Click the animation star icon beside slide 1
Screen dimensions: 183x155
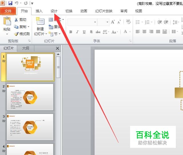(4, 61)
